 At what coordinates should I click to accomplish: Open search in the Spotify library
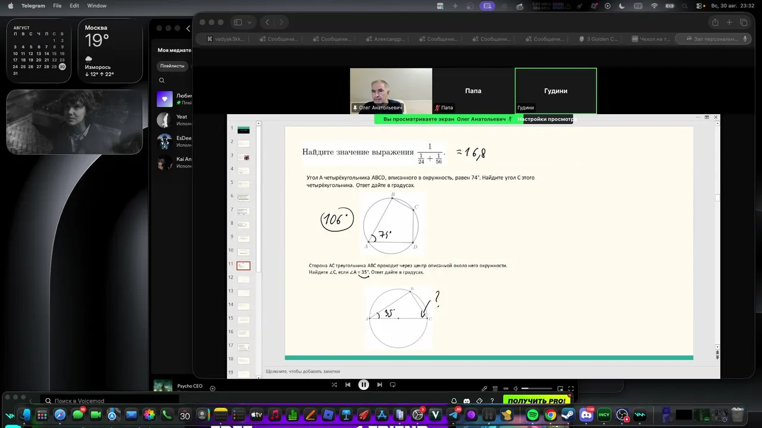pos(161,80)
